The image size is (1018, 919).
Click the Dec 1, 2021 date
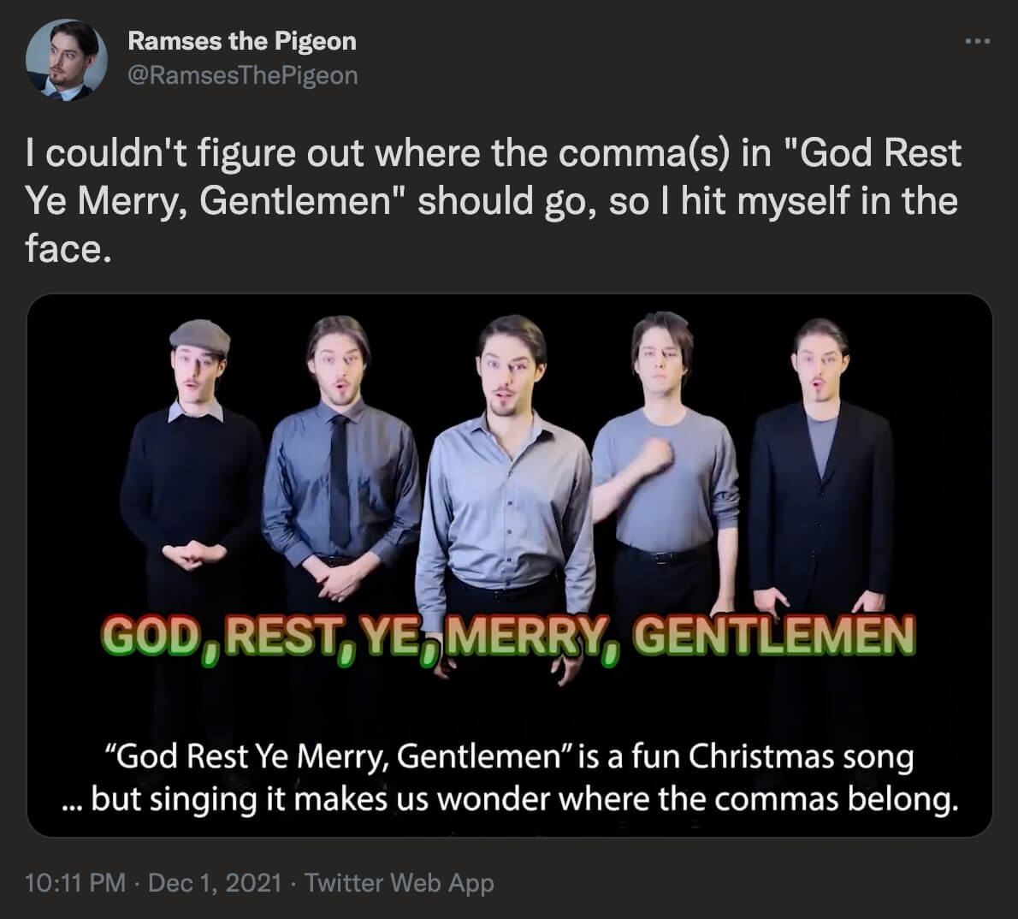pos(214,882)
